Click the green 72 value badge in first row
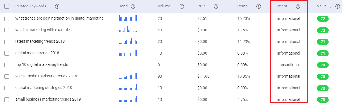This screenshot has width=342, height=103. pos(323,19)
